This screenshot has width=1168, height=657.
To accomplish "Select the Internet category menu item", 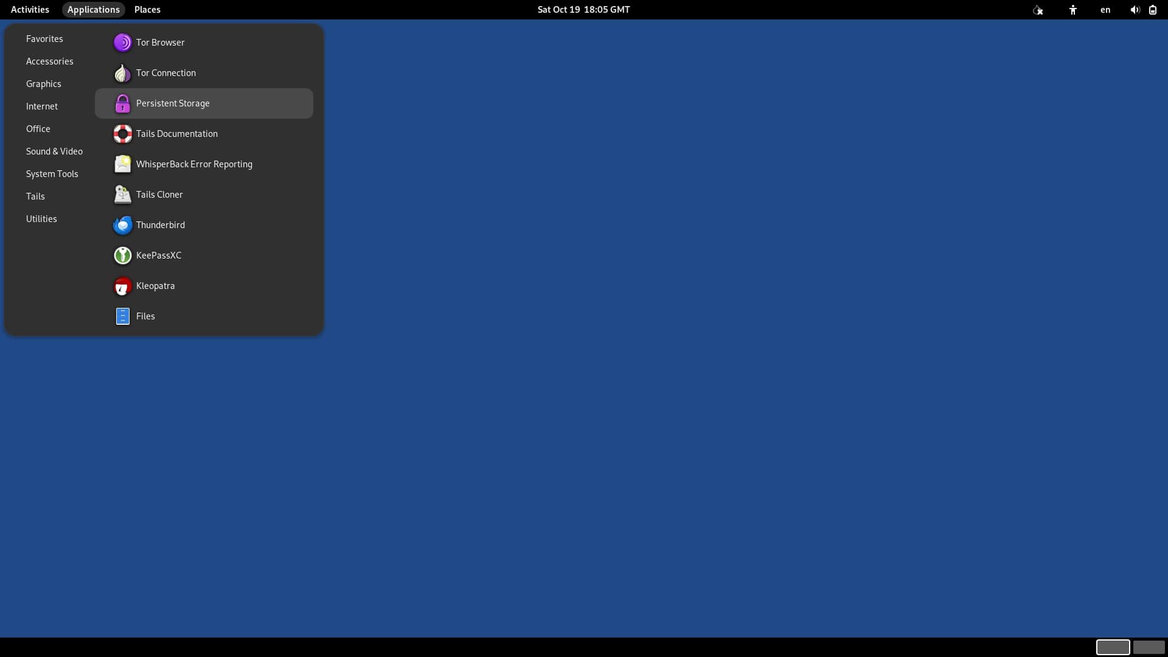I will 41,105.
